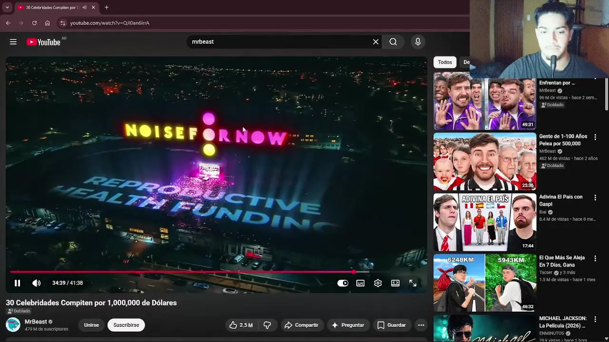Image resolution: width=609 pixels, height=342 pixels.
Task: Open the ENMINUTOS channel name
Action: (x=551, y=333)
